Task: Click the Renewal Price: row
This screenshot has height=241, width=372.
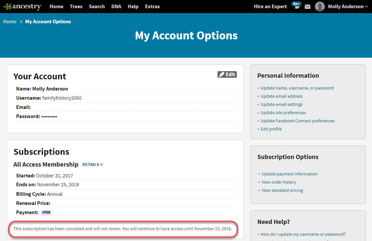Action: tap(125, 203)
